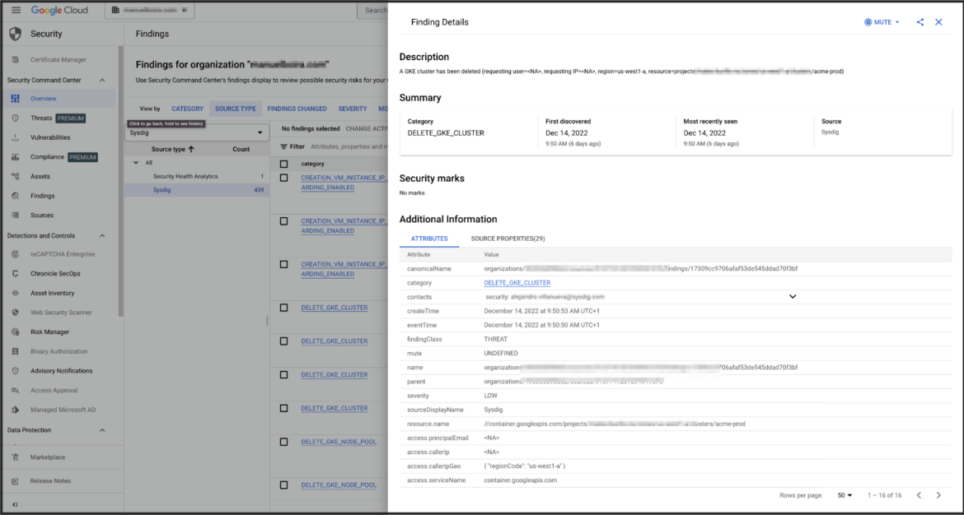Go to previous page of attributes

tap(919, 495)
